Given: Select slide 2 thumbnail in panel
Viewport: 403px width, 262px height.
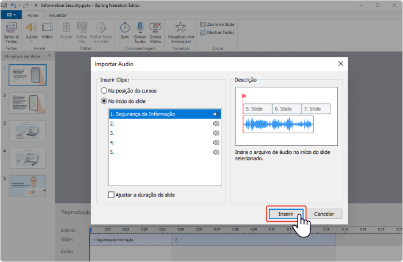Looking at the screenshot, I should pos(28,103).
